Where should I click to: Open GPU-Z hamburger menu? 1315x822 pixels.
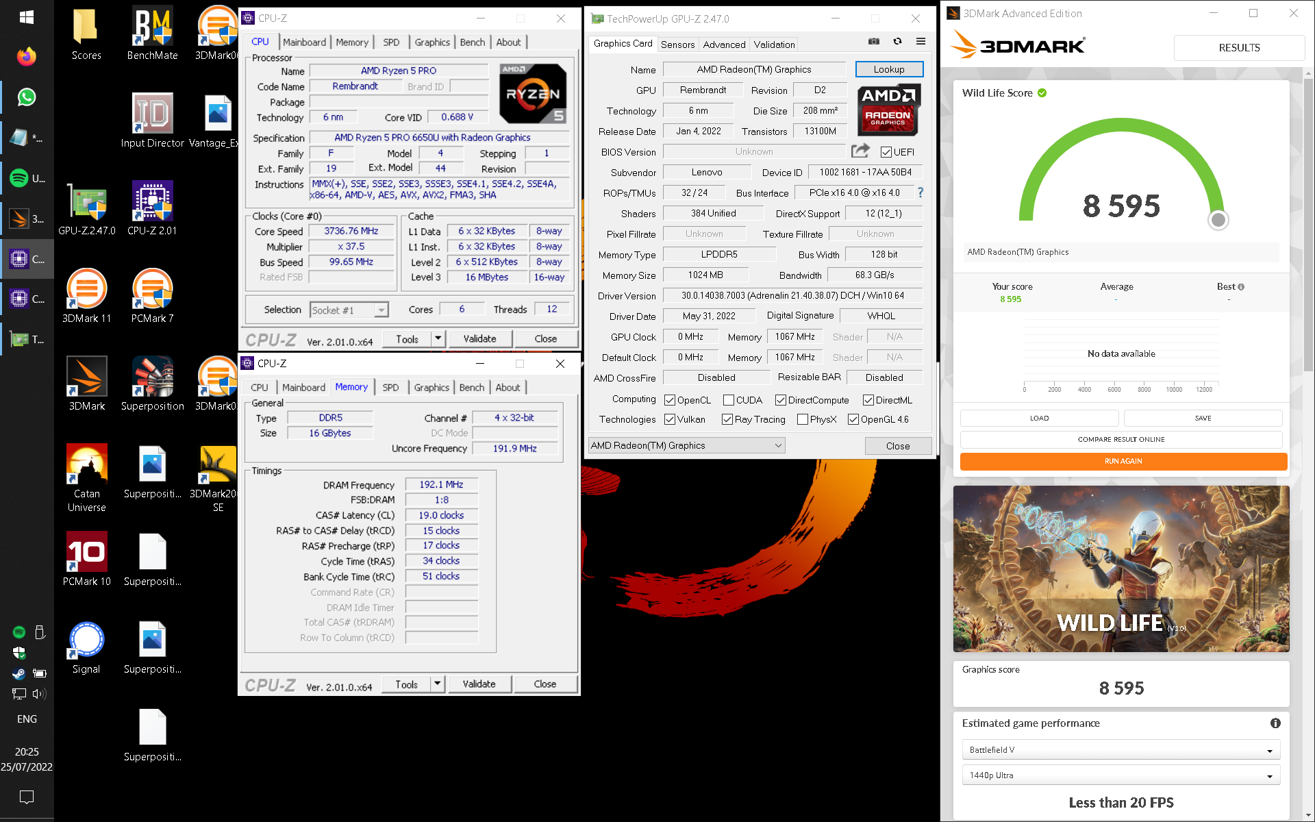tap(920, 42)
